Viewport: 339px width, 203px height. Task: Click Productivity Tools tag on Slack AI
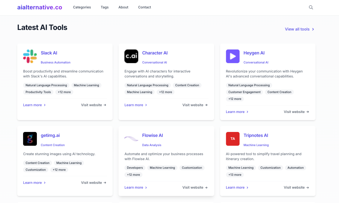tap(38, 92)
